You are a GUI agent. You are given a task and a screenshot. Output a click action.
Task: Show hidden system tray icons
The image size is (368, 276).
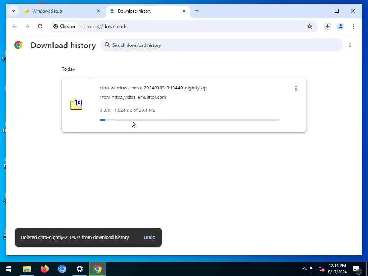304,269
